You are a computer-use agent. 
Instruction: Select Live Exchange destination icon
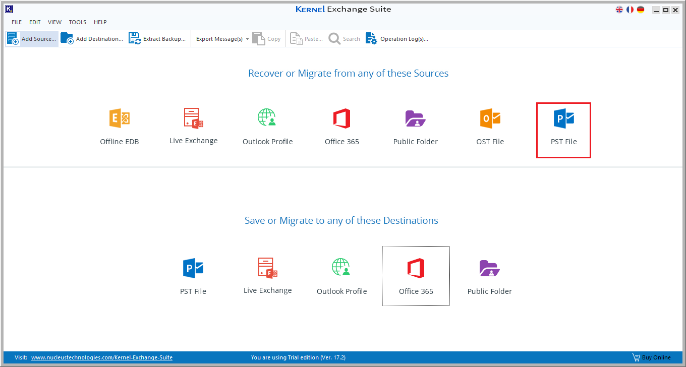(268, 276)
